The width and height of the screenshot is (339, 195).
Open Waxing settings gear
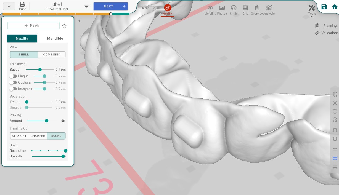[63, 121]
